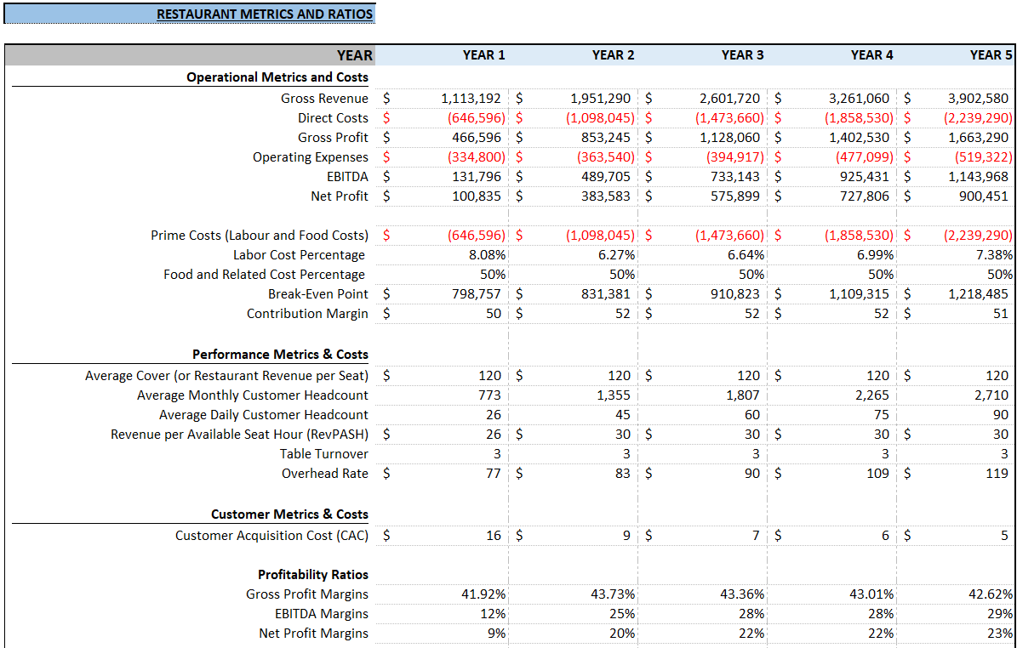Click Year 2 CAC value 9
This screenshot has height=648, width=1017.
[x=626, y=536]
